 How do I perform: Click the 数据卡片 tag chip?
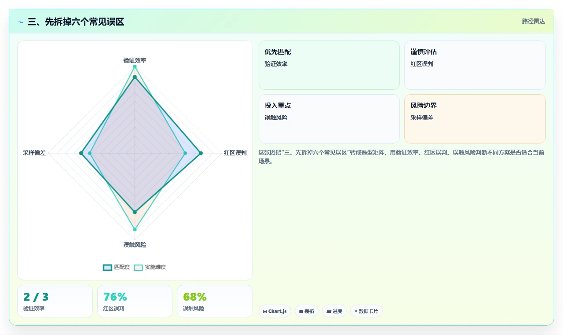click(x=366, y=311)
